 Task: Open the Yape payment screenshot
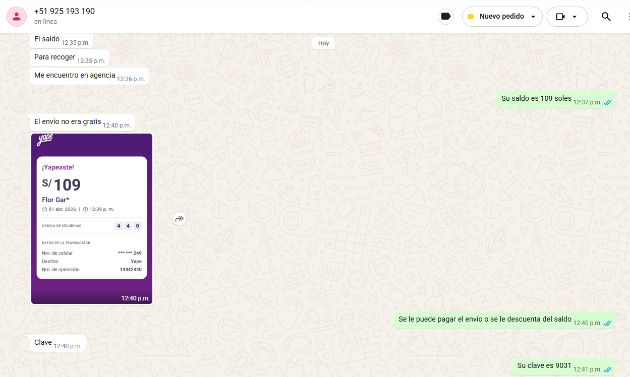(x=91, y=219)
